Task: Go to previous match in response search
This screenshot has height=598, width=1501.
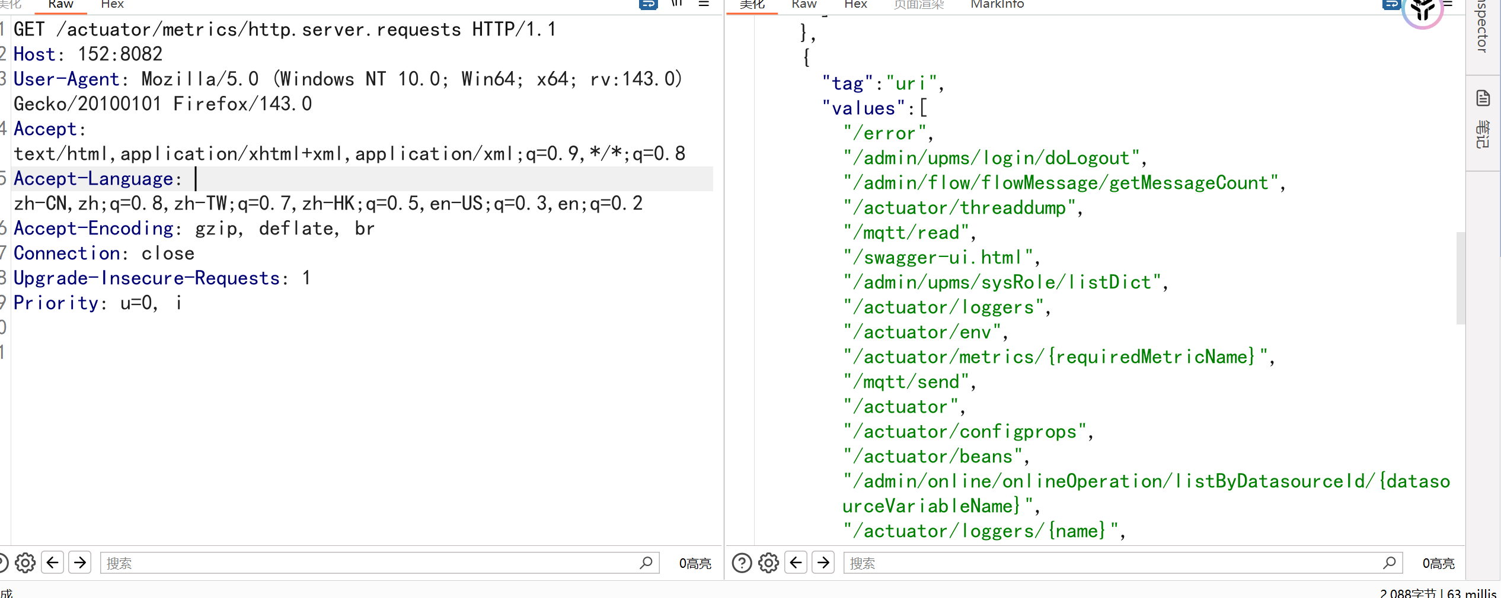Action: click(796, 562)
